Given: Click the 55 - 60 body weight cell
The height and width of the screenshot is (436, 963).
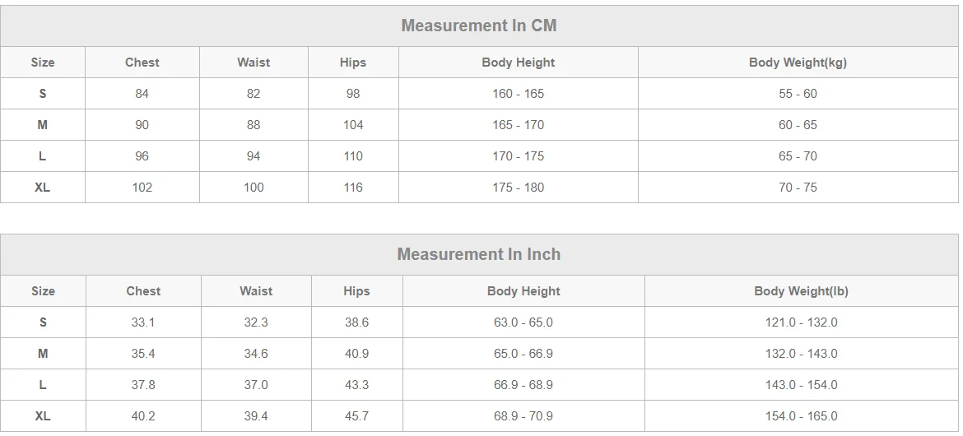Looking at the screenshot, I should click(798, 94).
